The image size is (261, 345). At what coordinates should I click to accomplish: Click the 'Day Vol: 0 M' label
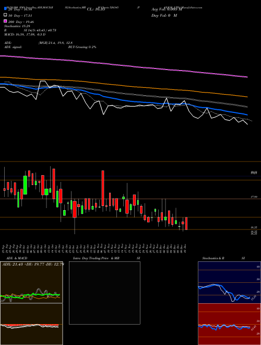coord(164,15)
